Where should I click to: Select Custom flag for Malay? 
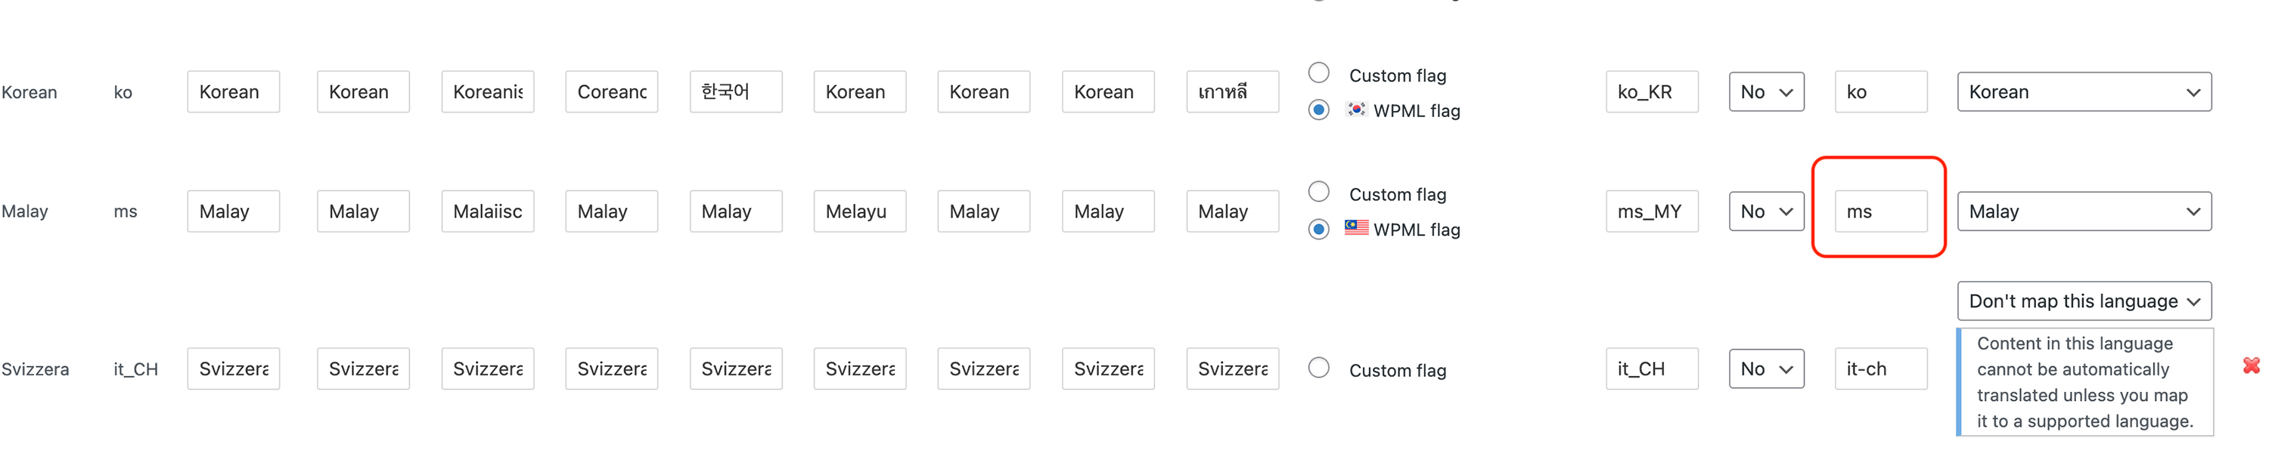click(1318, 192)
